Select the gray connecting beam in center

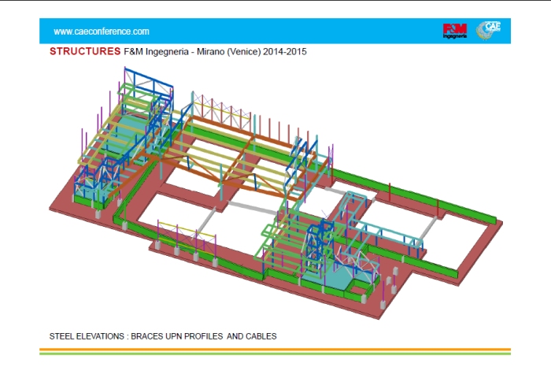252,204
